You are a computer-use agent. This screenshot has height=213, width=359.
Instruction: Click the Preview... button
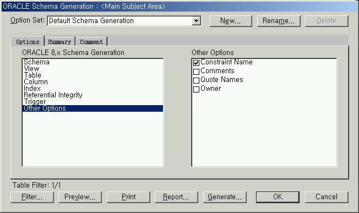tap(80, 197)
